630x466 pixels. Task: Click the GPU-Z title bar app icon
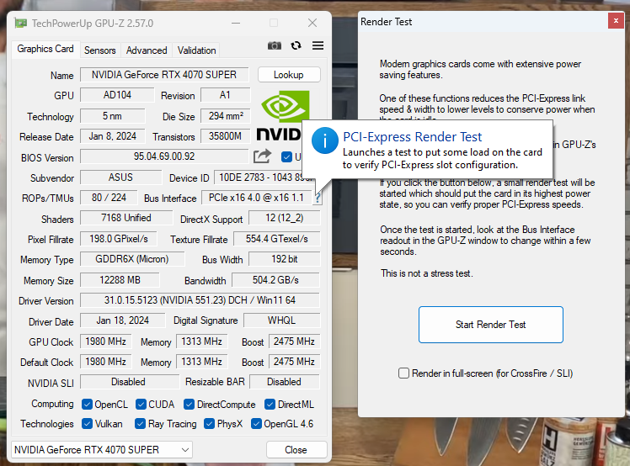point(21,24)
